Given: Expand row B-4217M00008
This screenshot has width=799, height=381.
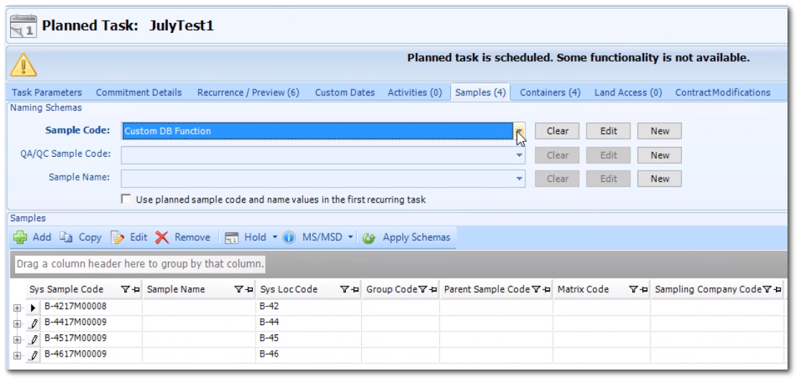Looking at the screenshot, I should pyautogui.click(x=17, y=308).
